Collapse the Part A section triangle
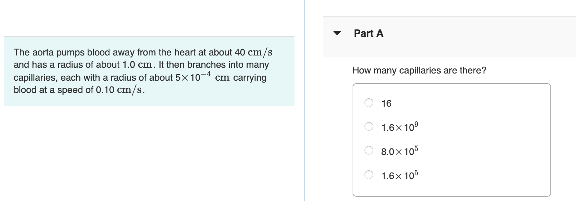The image size is (576, 201). (337, 33)
